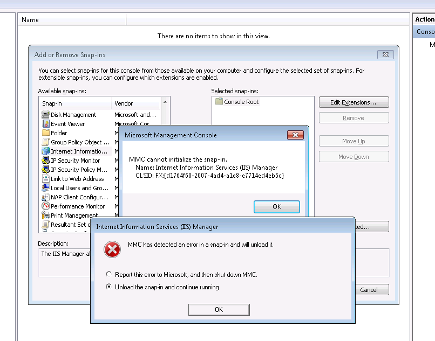Click the Resultant Set of Policy icon

click(x=45, y=224)
